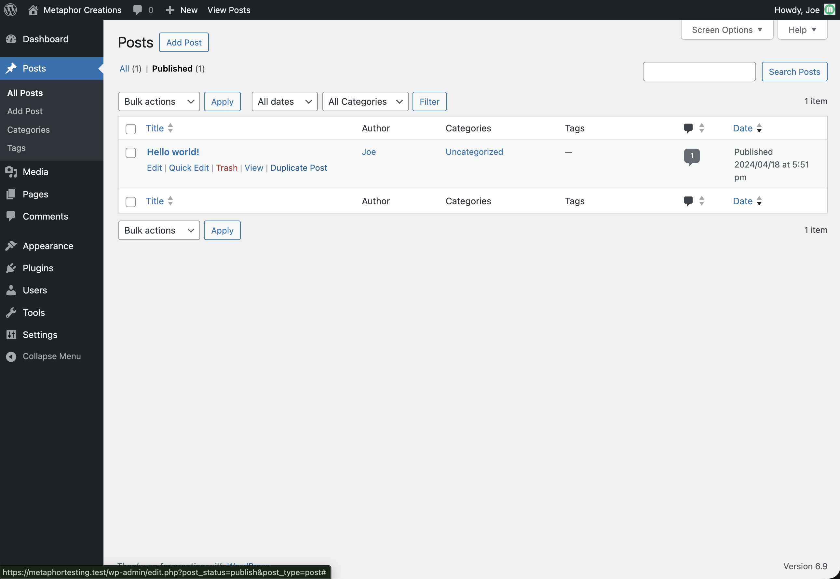
Task: Expand the All Categories dropdown
Action: coord(365,101)
